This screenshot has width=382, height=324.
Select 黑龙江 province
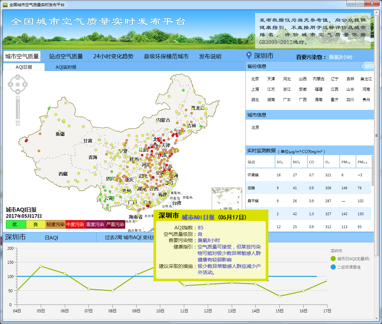pos(366,79)
